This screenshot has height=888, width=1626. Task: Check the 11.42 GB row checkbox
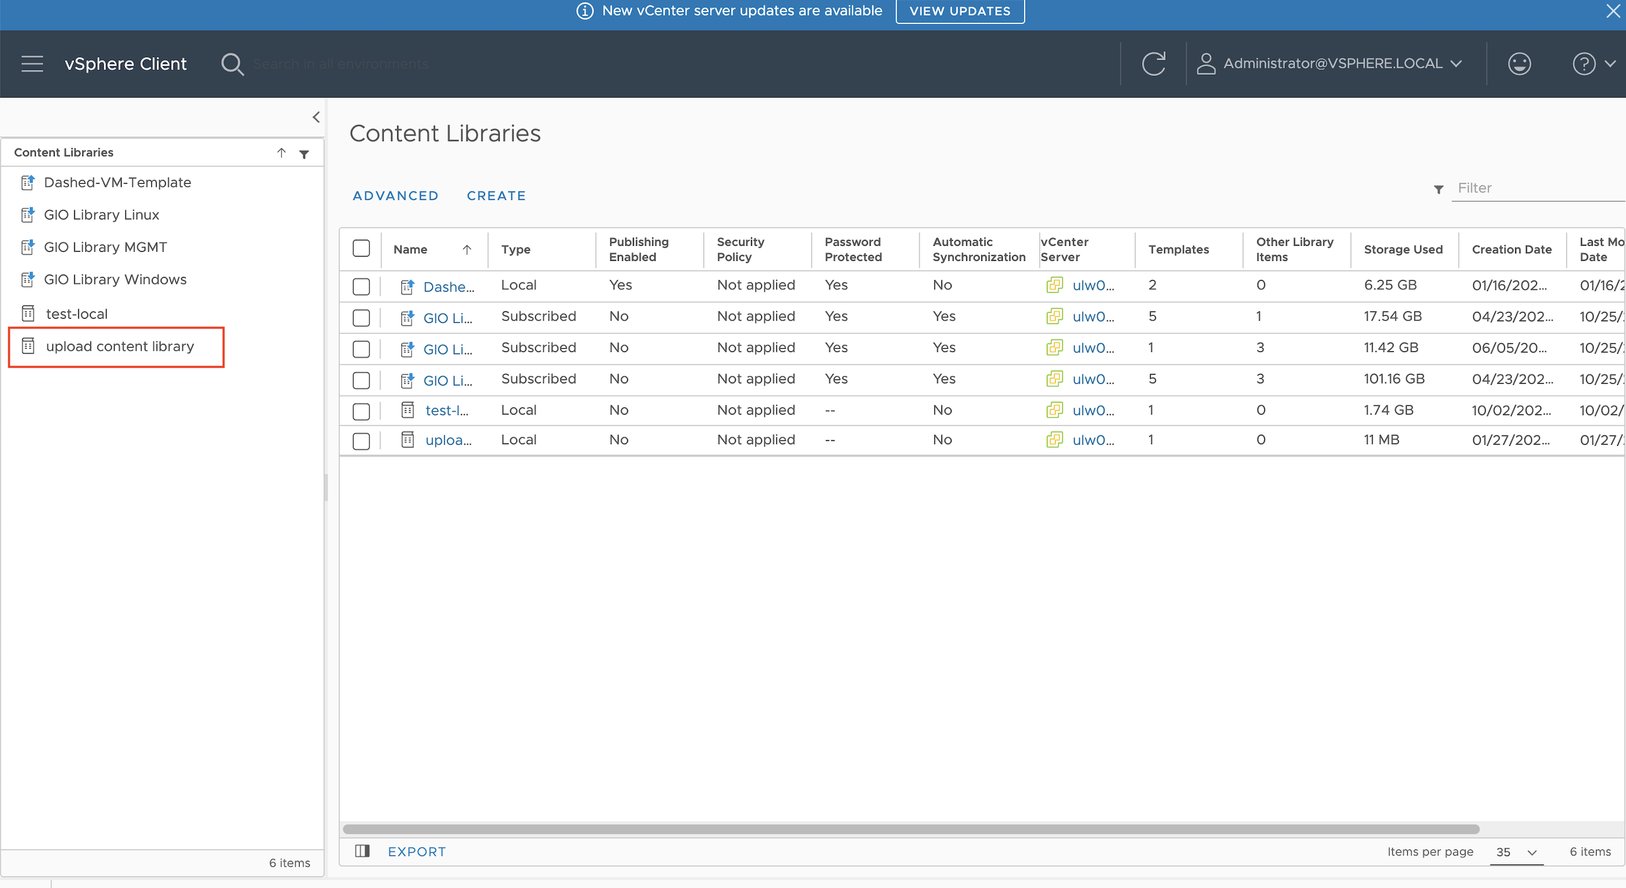[361, 349]
